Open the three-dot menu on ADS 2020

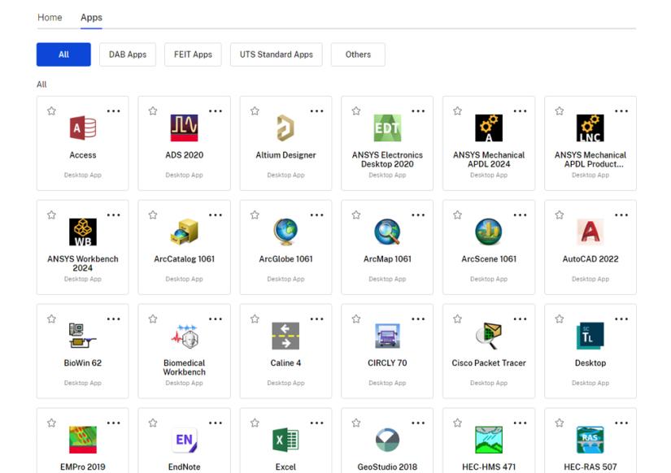(216, 111)
